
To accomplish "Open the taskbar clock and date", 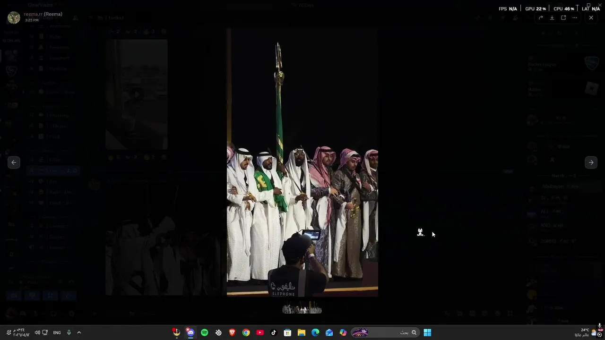I will pyautogui.click(x=21, y=332).
